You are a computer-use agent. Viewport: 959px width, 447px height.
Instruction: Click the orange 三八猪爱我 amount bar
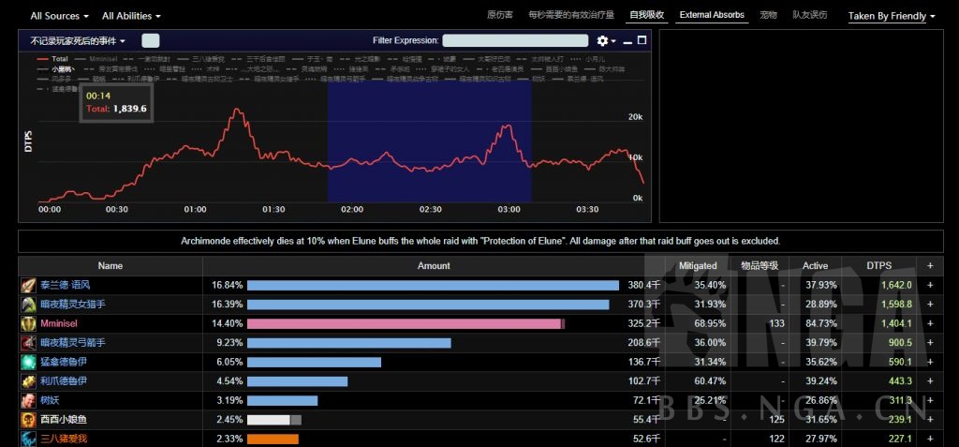273,439
